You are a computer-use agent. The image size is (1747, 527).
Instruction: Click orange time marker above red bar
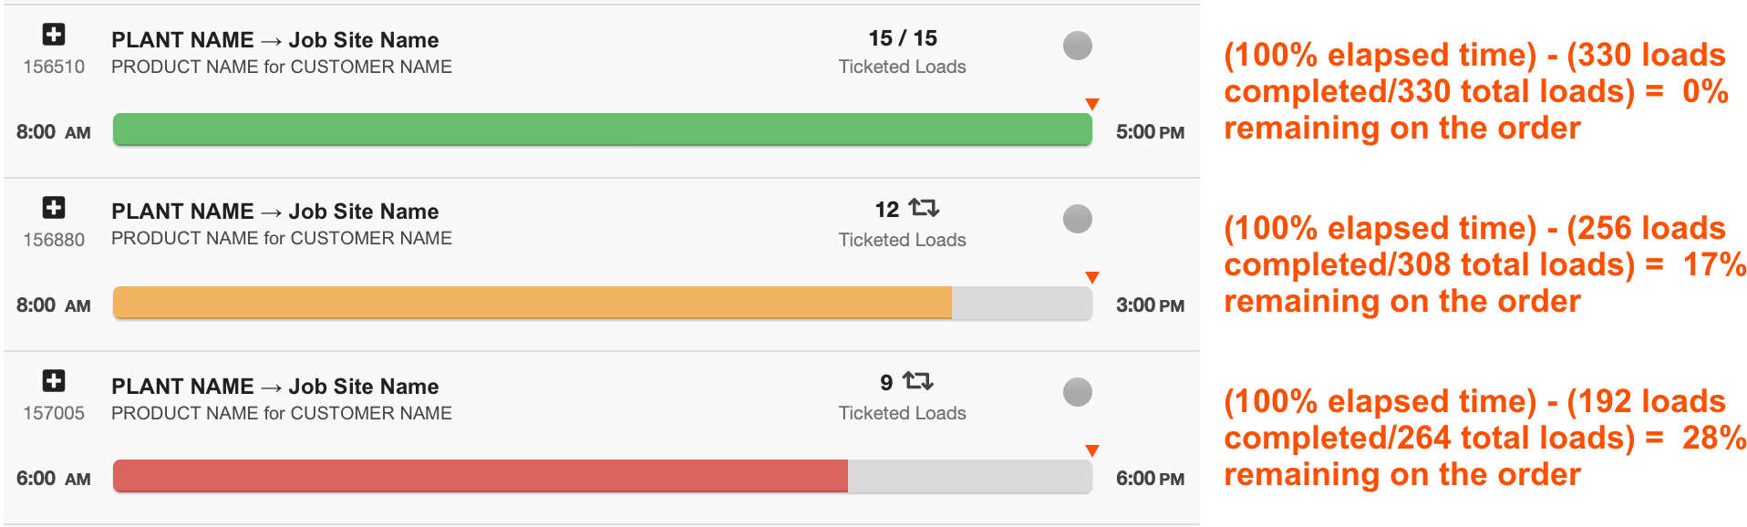tap(1091, 450)
